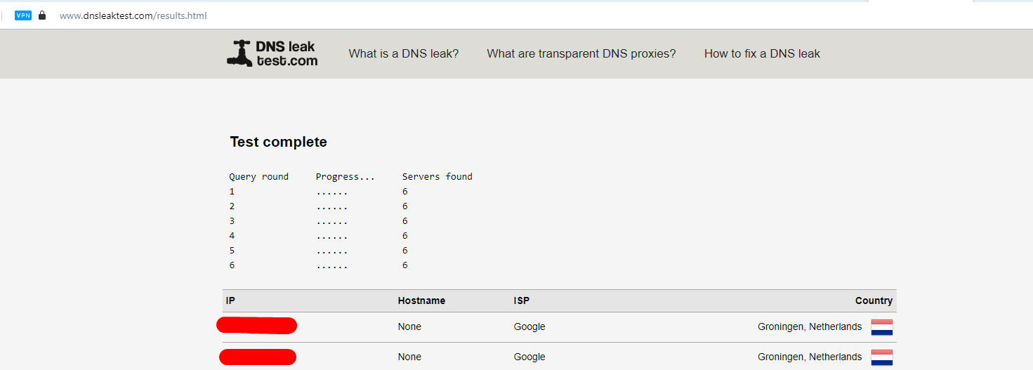Viewport: 1033px width, 370px height.
Task: Click the Netherlands flag in first row
Action: (x=882, y=327)
